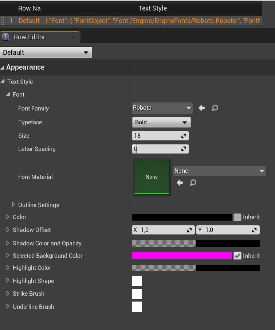
Task: Expand the Shadow Offset property
Action: click(x=8, y=230)
